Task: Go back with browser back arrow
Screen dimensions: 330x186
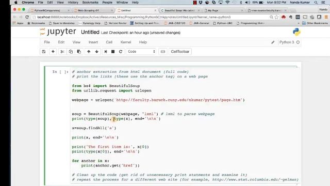Action: click(14, 17)
